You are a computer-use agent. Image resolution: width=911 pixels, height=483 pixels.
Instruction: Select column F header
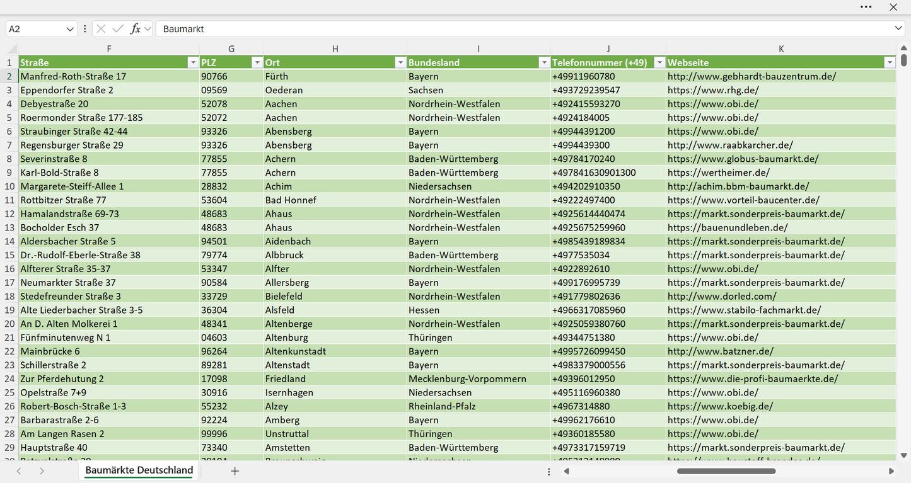pos(109,49)
